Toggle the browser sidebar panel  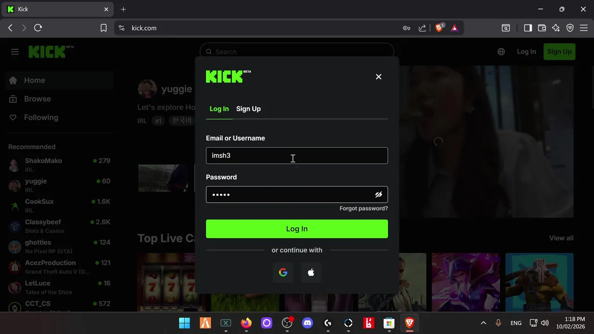click(x=528, y=28)
